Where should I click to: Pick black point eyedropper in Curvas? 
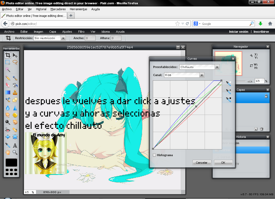[x=228, y=99]
